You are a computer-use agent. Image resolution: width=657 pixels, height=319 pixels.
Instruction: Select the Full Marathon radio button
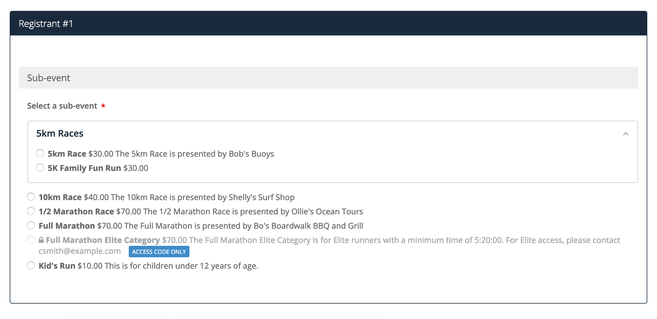(x=31, y=226)
